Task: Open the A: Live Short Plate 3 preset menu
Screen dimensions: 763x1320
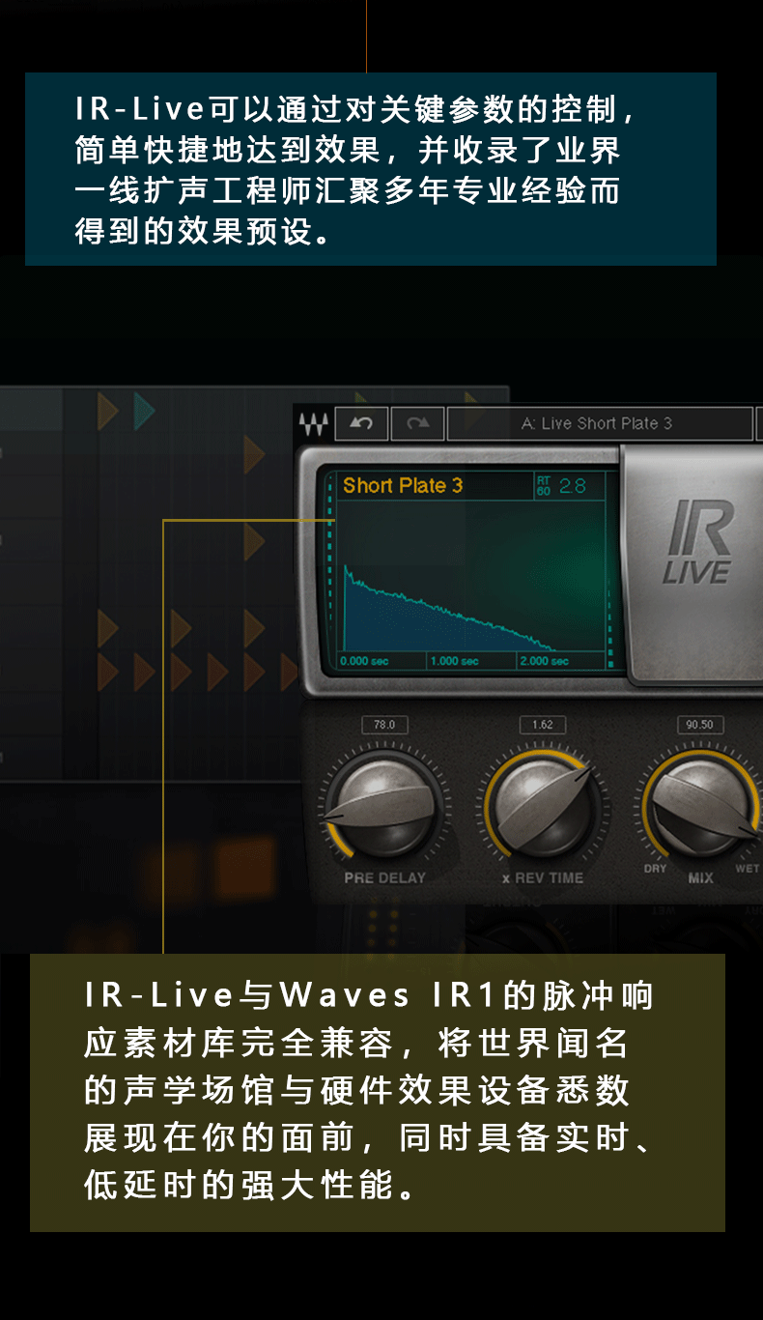Action: click(599, 424)
